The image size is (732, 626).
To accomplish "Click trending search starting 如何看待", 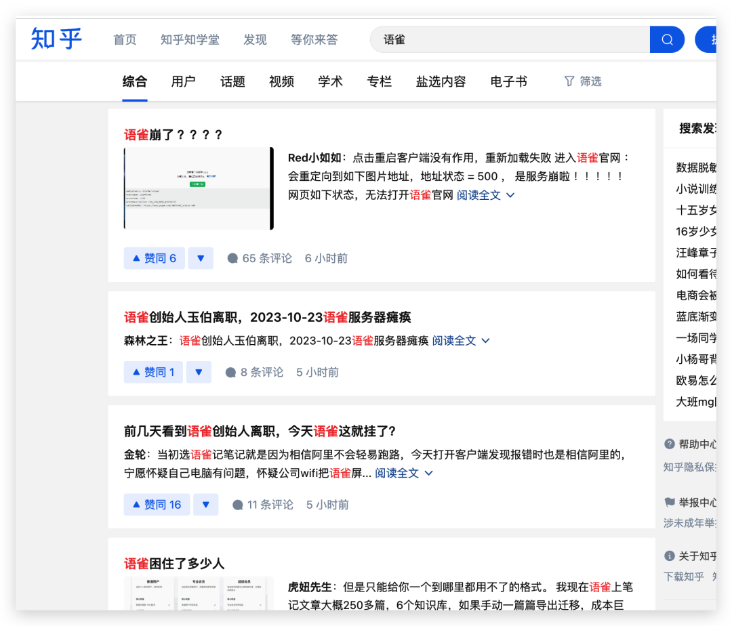I will pyautogui.click(x=696, y=274).
